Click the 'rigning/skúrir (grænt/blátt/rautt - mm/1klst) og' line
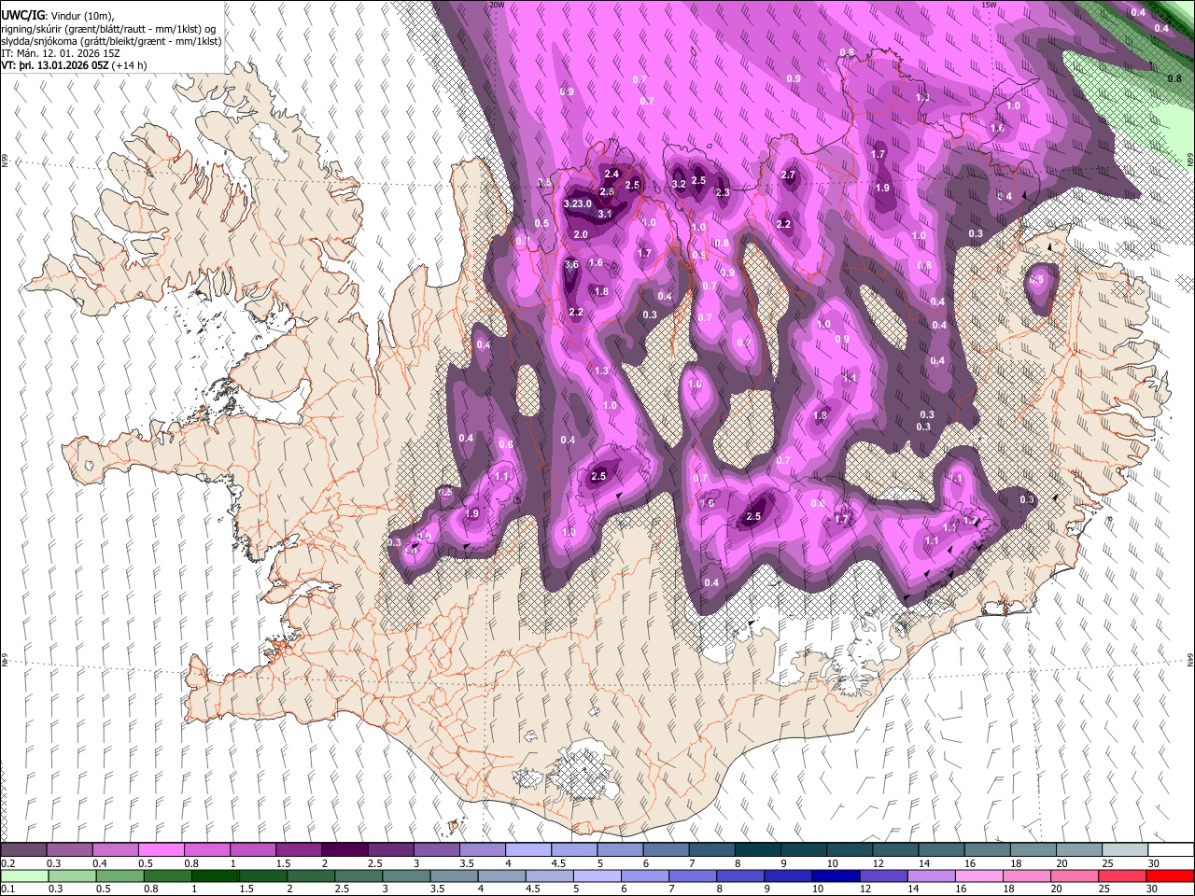Image resolution: width=1195 pixels, height=896 pixels. (108, 29)
